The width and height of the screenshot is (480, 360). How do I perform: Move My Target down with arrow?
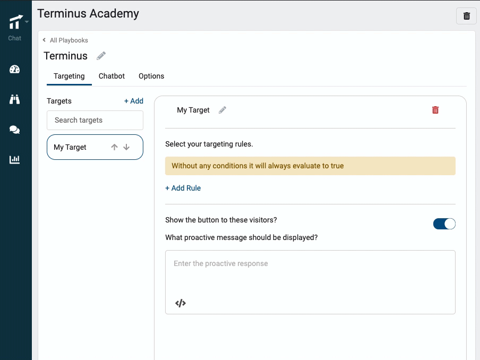click(x=126, y=147)
